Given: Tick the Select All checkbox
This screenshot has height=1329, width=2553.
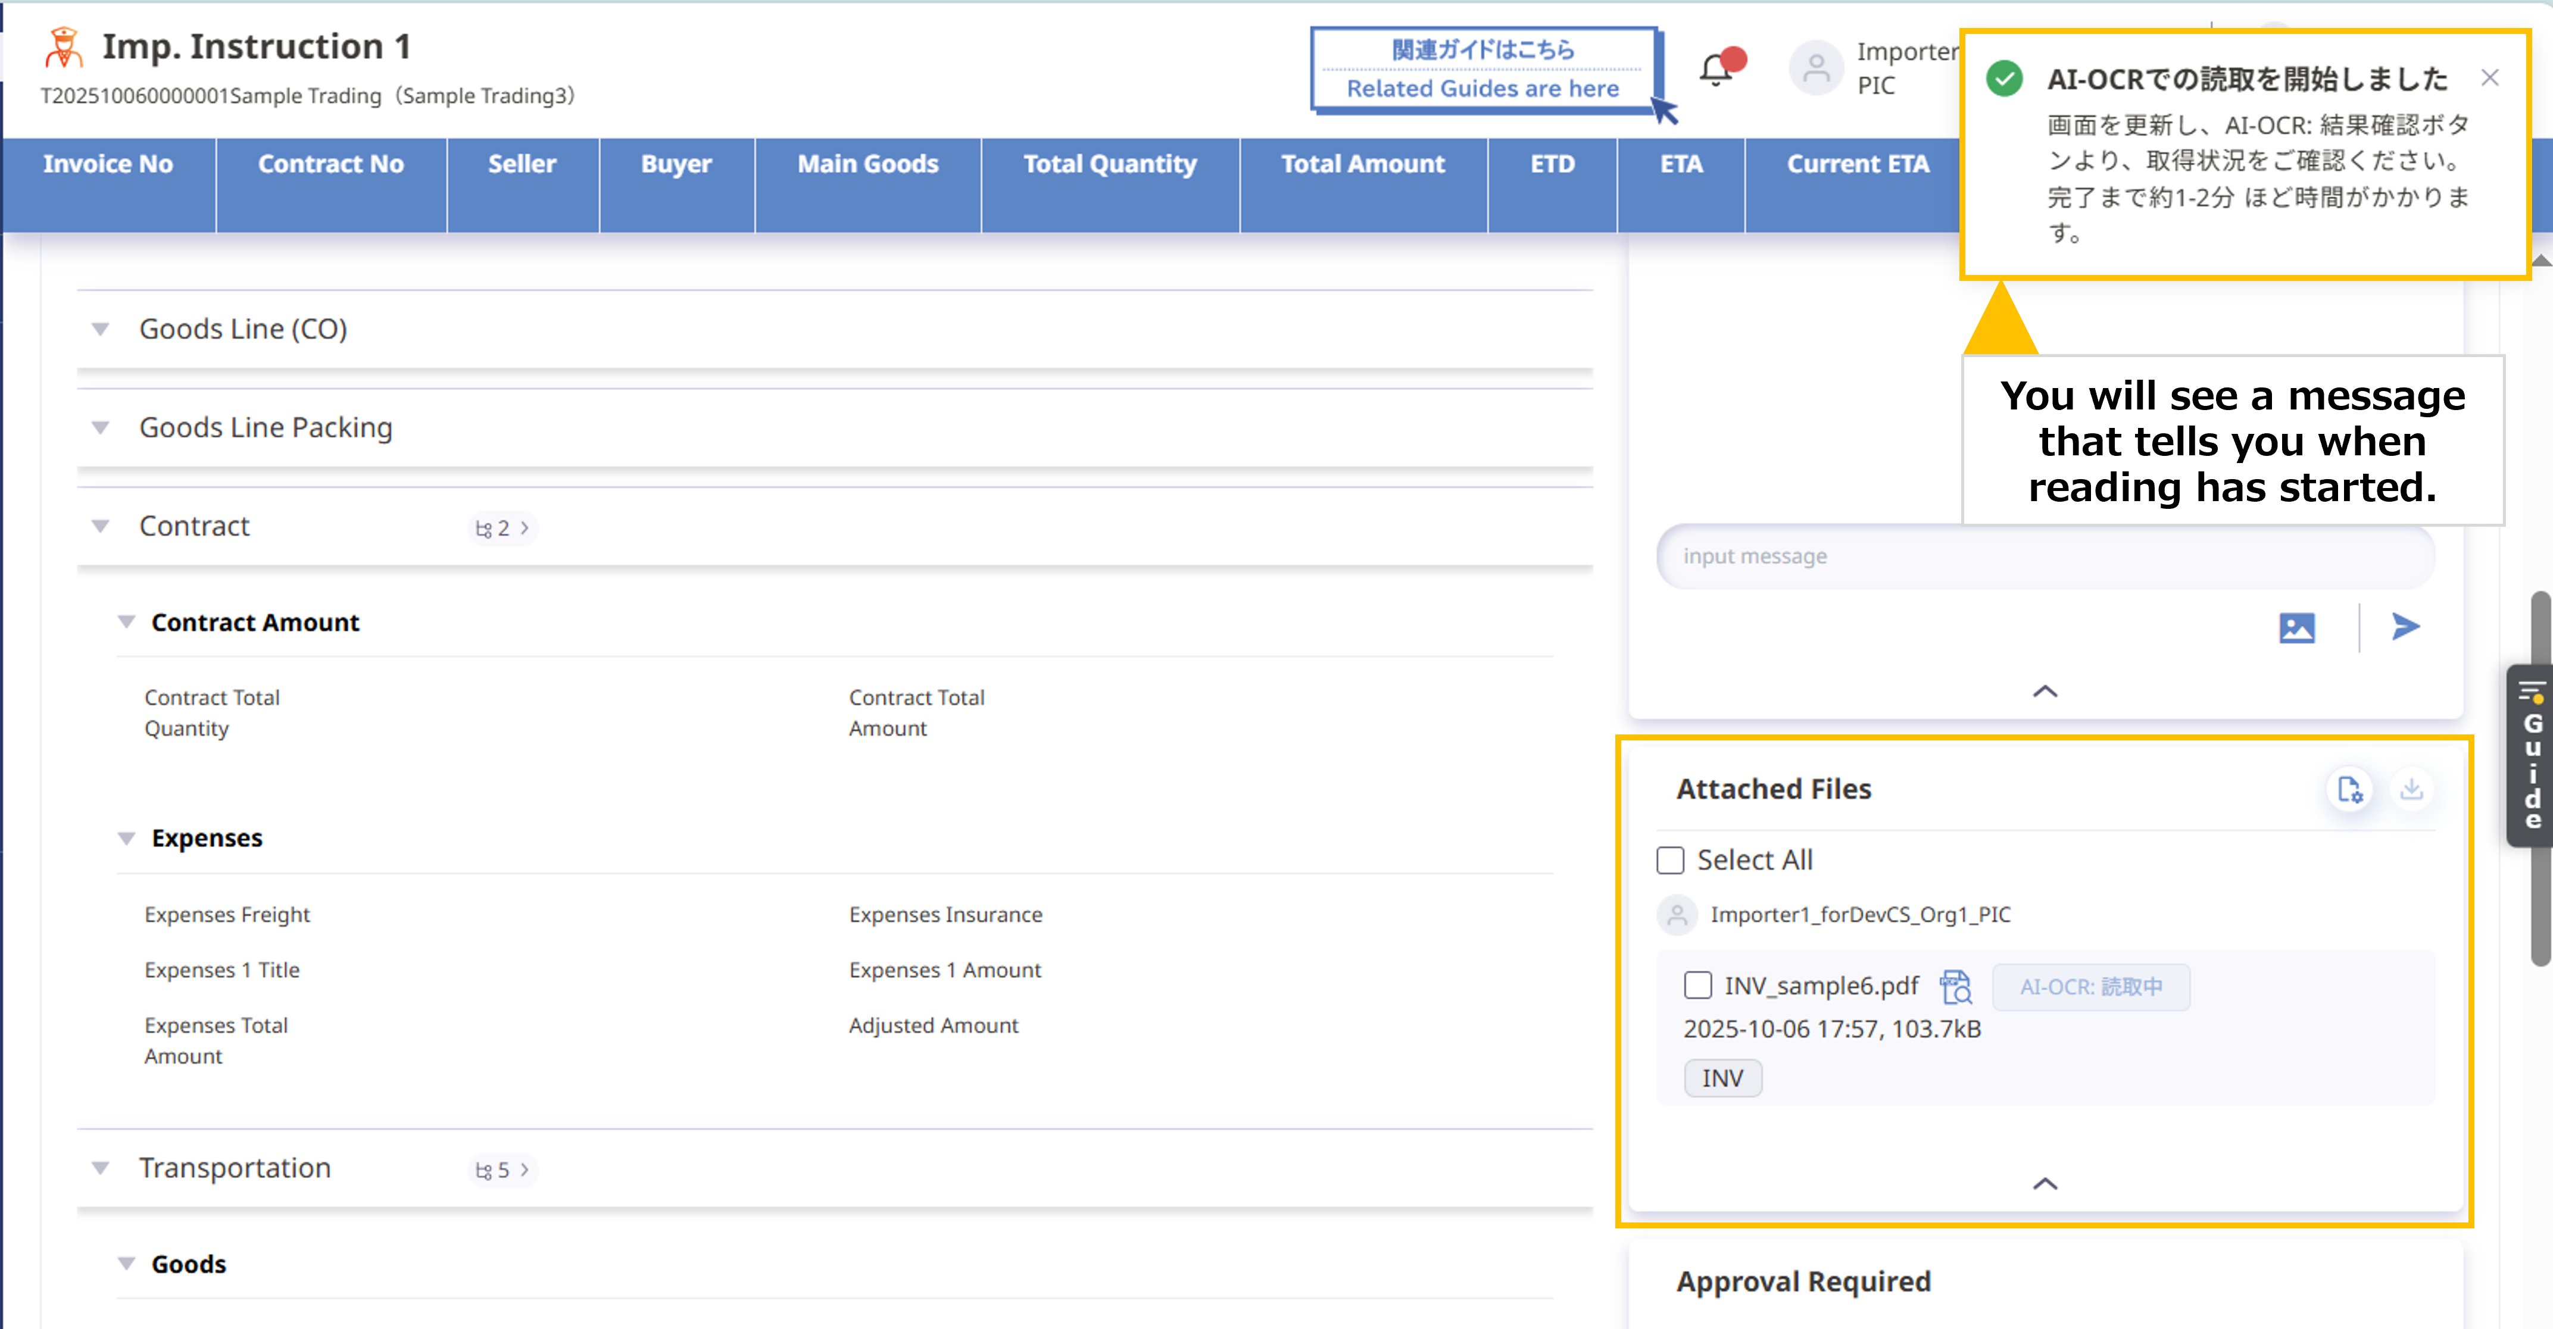Looking at the screenshot, I should tap(1671, 860).
